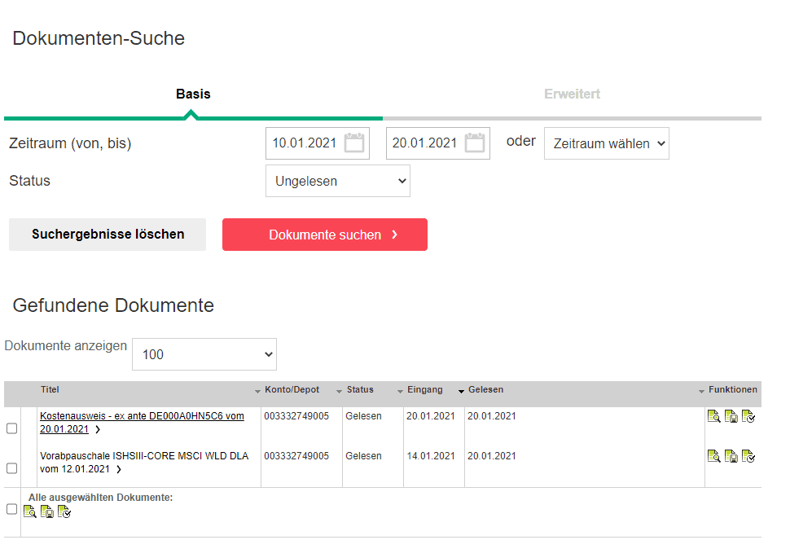Select the Basis tab
Image resolution: width=790 pixels, height=553 pixels.
193,94
